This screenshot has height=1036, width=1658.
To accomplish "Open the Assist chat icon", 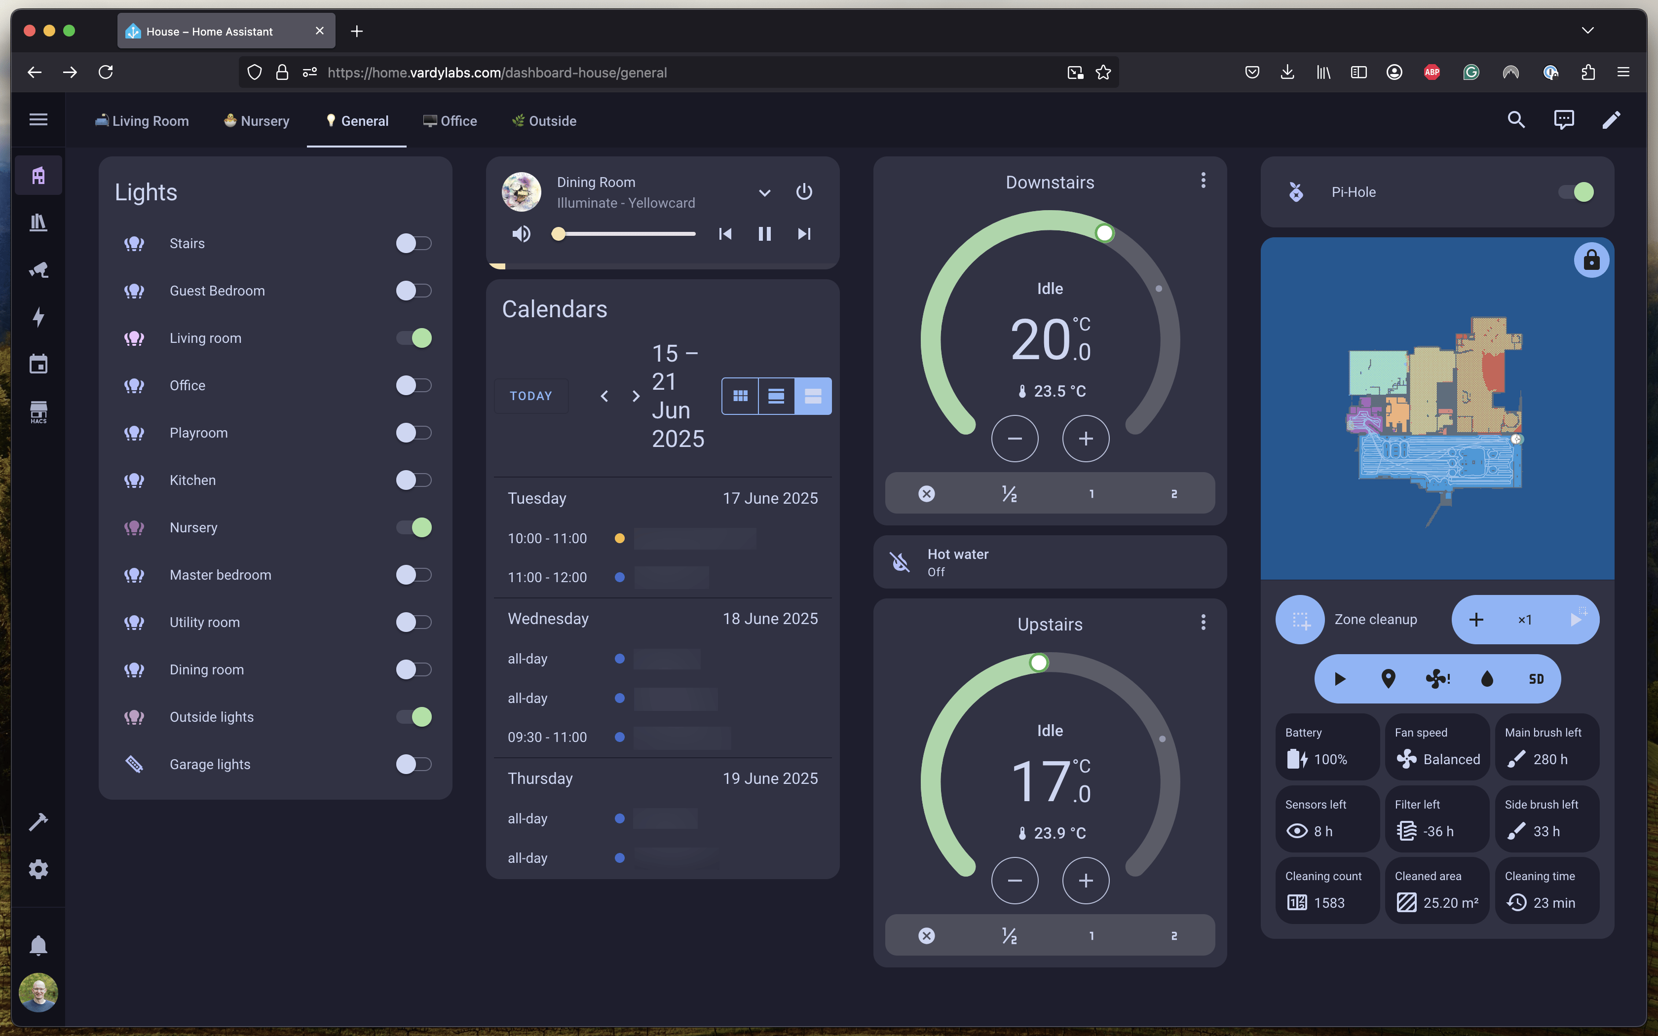I will (x=1563, y=120).
